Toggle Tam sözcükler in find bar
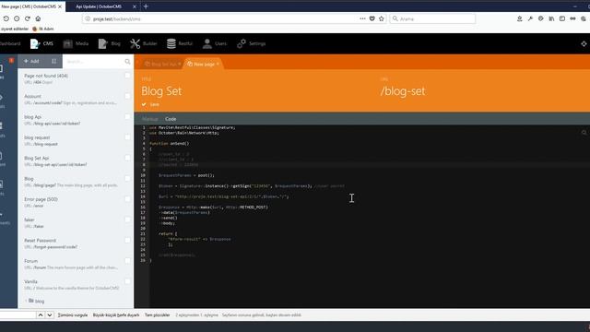Image resolution: width=590 pixels, height=332 pixels. click(158, 315)
